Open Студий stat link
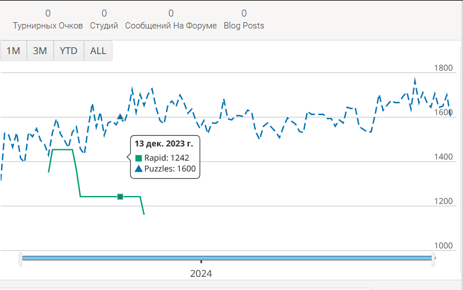Screen dimensions: 463x290 tap(104, 20)
